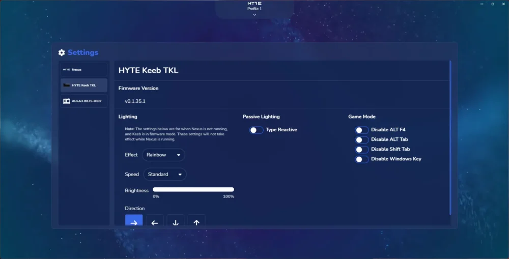
Task: Minimize the window
Action: (x=482, y=4)
